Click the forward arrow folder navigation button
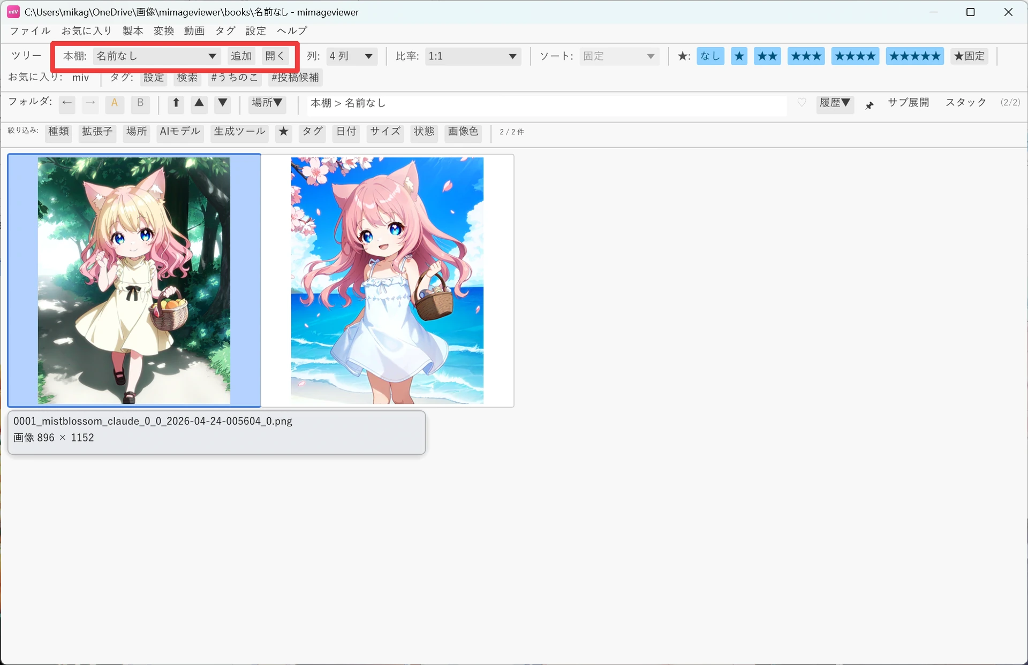The image size is (1028, 665). [x=90, y=103]
